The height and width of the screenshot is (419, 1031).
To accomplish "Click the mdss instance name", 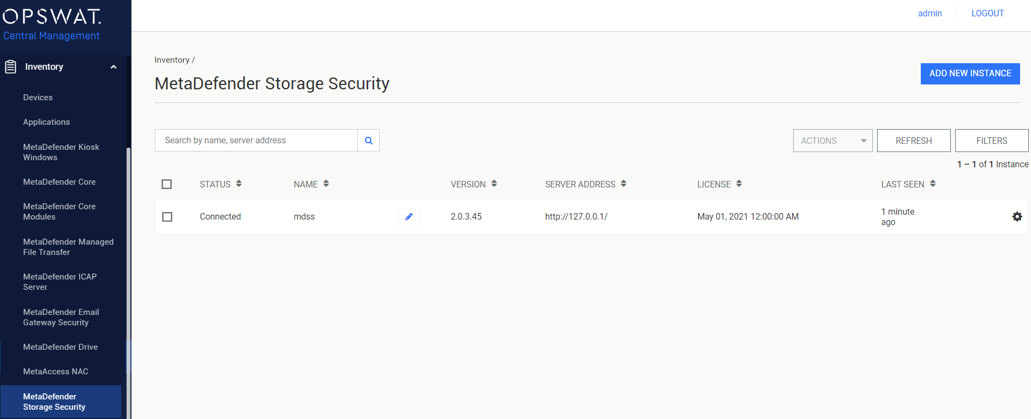I will point(304,217).
